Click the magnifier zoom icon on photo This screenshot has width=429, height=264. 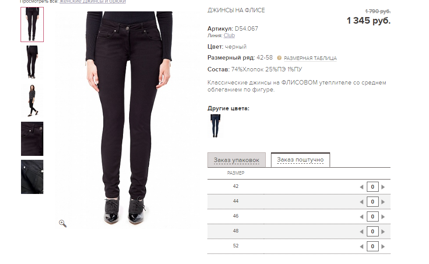coord(63,224)
